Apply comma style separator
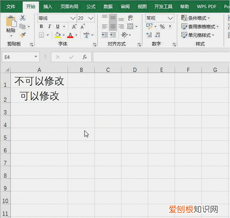The width and height of the screenshot is (230, 218). tap(170, 26)
